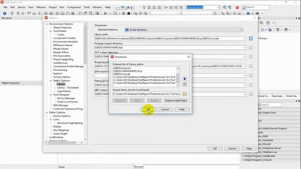The image size is (301, 169).
Task: Click Cancel in the Options dialog
Action: pos(232,148)
